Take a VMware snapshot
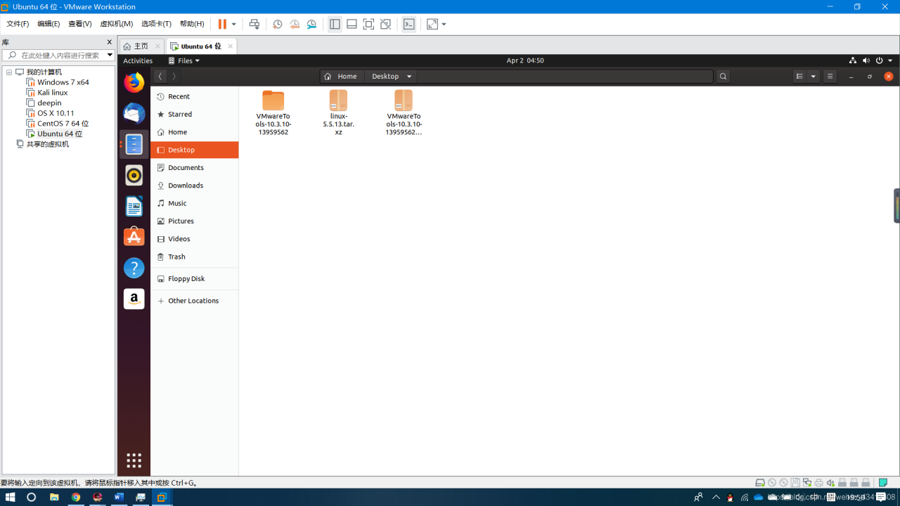 pos(278,24)
